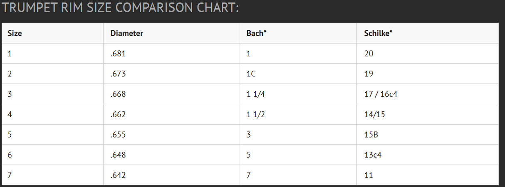Click the Schilke '14/15' cell
The height and width of the screenshot is (187, 505).
tap(374, 115)
